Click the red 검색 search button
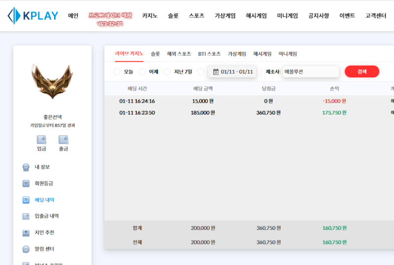 coord(361,72)
